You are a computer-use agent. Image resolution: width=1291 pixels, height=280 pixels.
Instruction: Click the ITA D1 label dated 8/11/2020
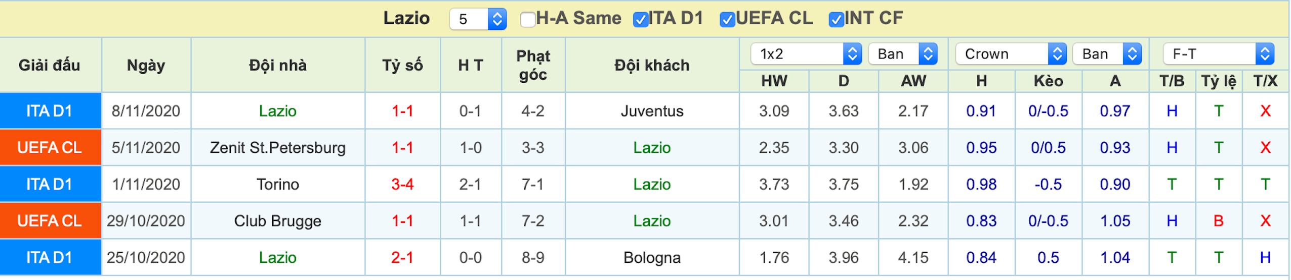click(50, 111)
